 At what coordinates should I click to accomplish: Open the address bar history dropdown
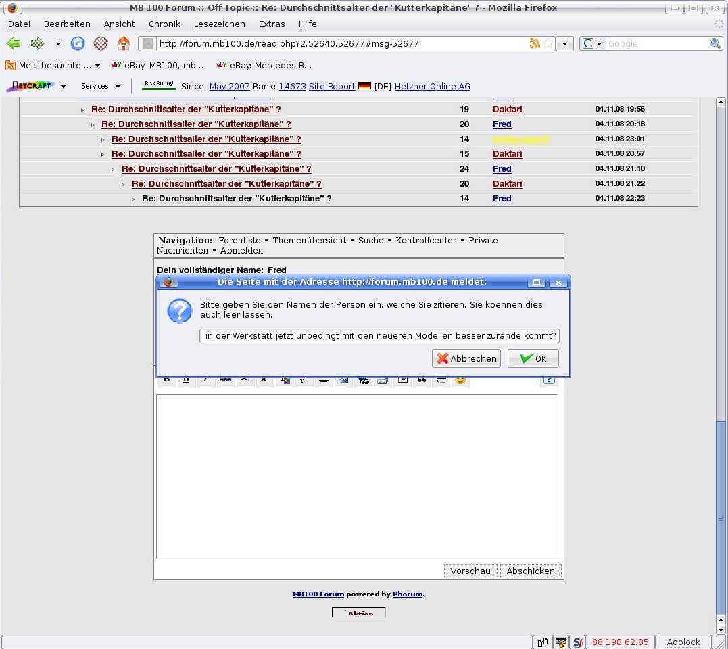pyautogui.click(x=566, y=44)
